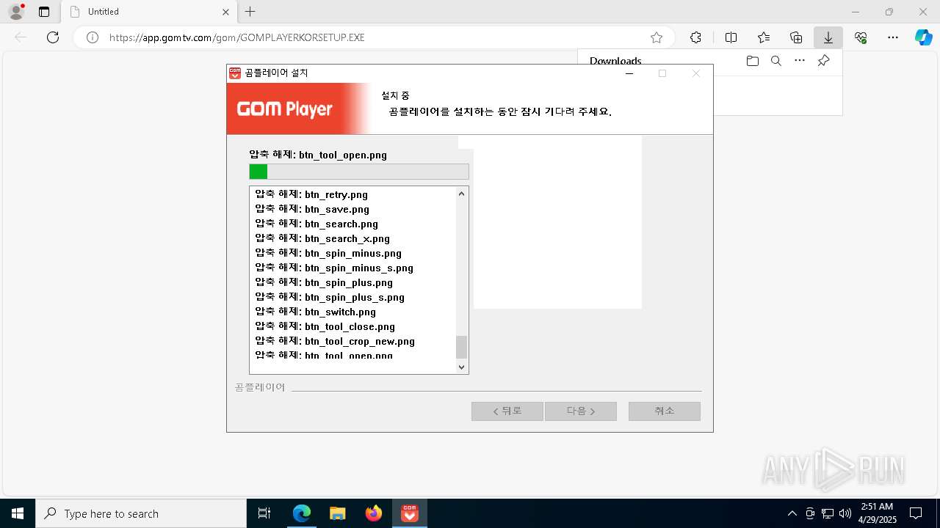The image size is (940, 528).
Task: Click the GOM Player banner logo
Action: tap(285, 109)
